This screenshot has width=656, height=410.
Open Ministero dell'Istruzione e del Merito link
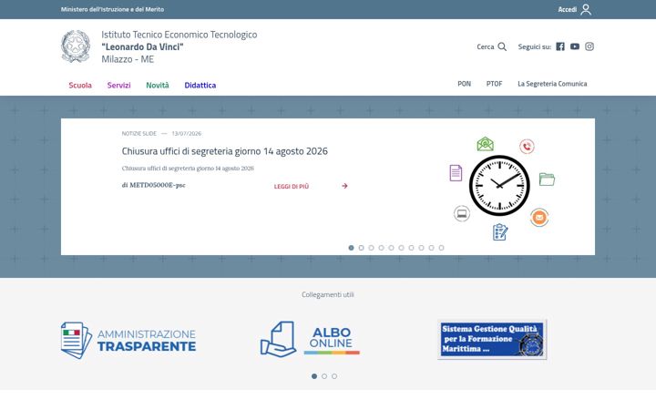tap(113, 9)
